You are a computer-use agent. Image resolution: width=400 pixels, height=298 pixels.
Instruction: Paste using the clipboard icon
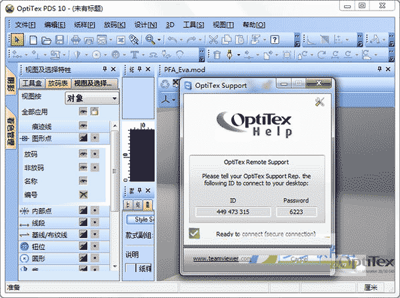click(239, 40)
